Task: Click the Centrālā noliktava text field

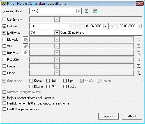Action: pyautogui.click(x=101, y=33)
